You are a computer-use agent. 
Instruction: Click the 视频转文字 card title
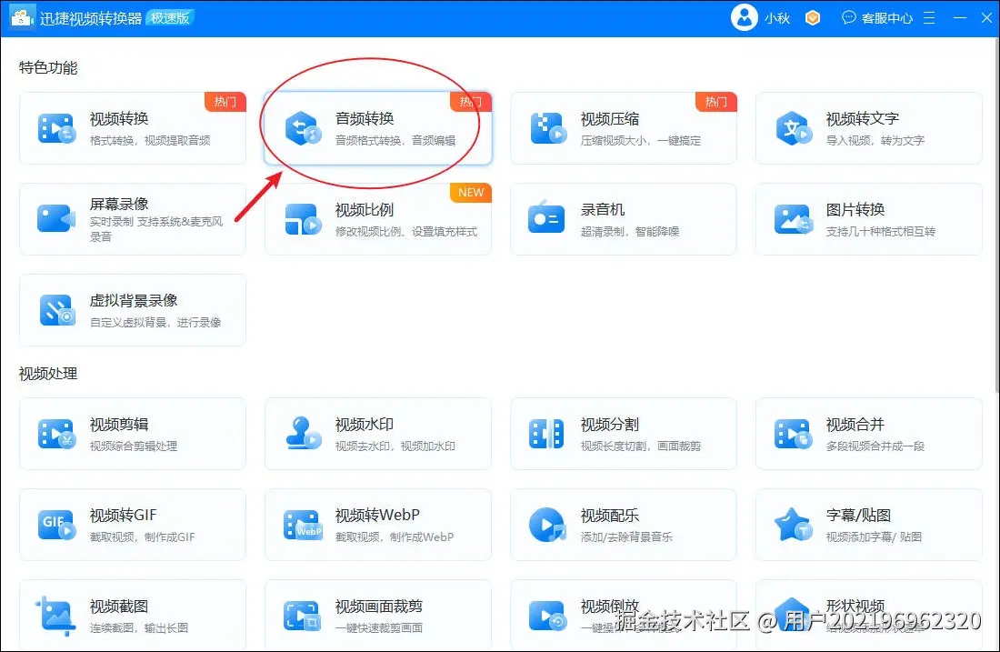tap(862, 118)
